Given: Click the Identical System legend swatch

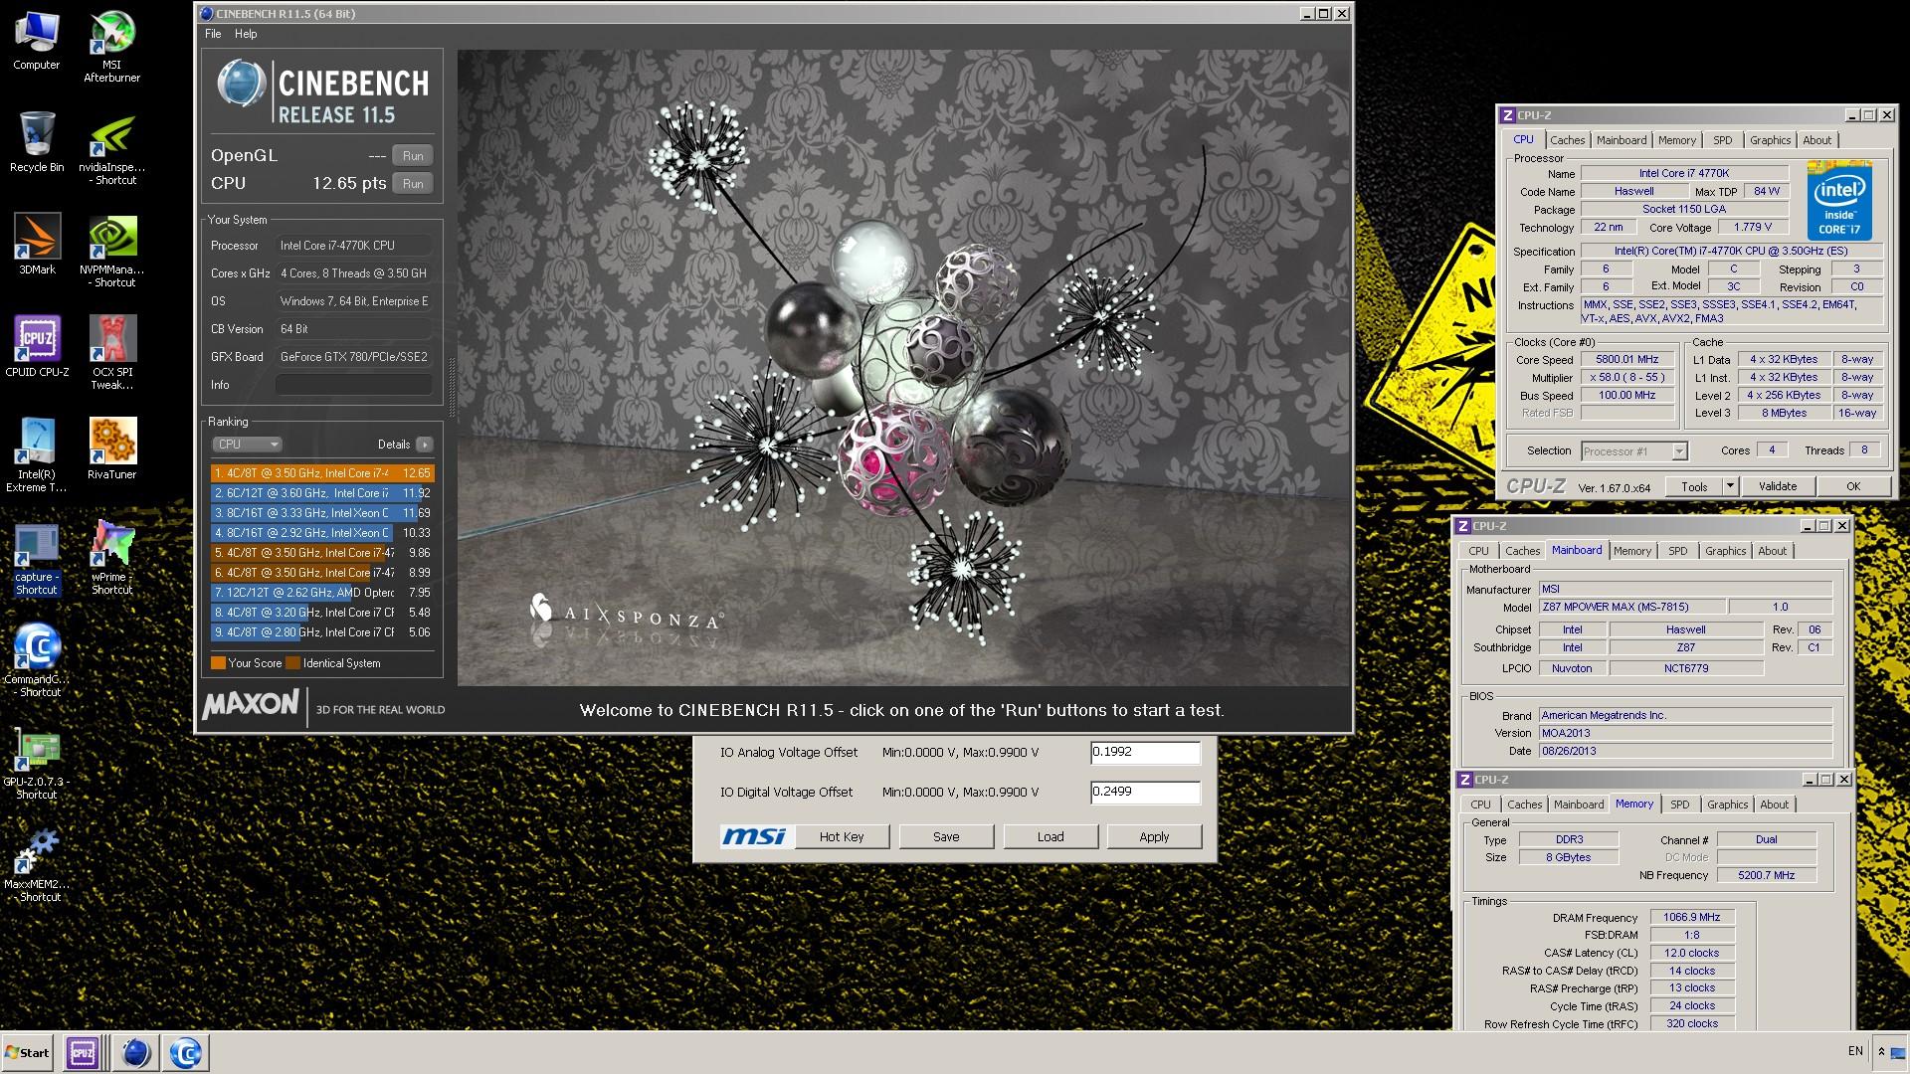Looking at the screenshot, I should tap(292, 663).
